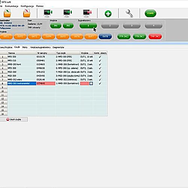The image size is (188, 188).
Task: Click the open file folder icon
Action: click(x=7, y=13)
